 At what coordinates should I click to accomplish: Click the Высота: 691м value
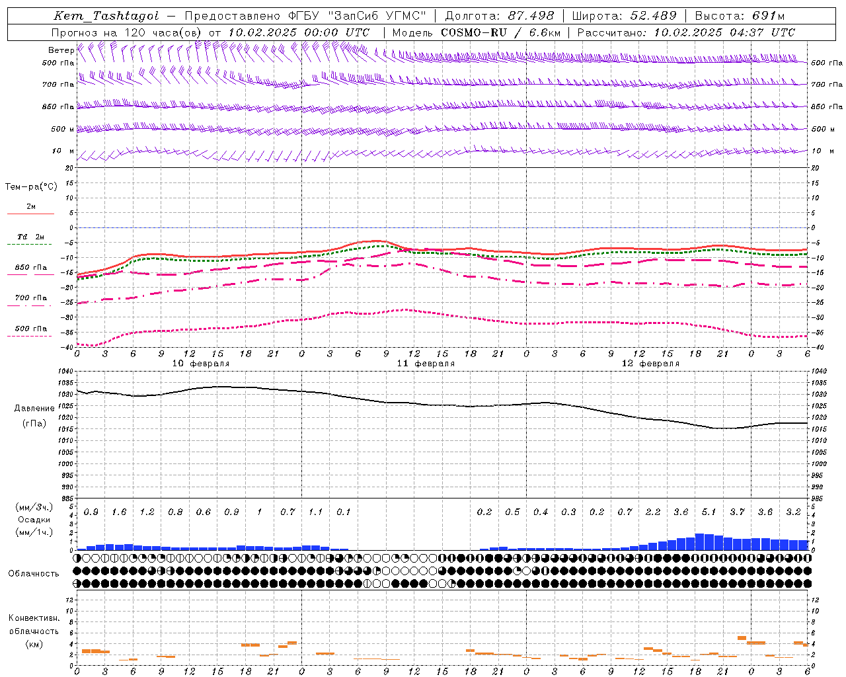(x=740, y=17)
